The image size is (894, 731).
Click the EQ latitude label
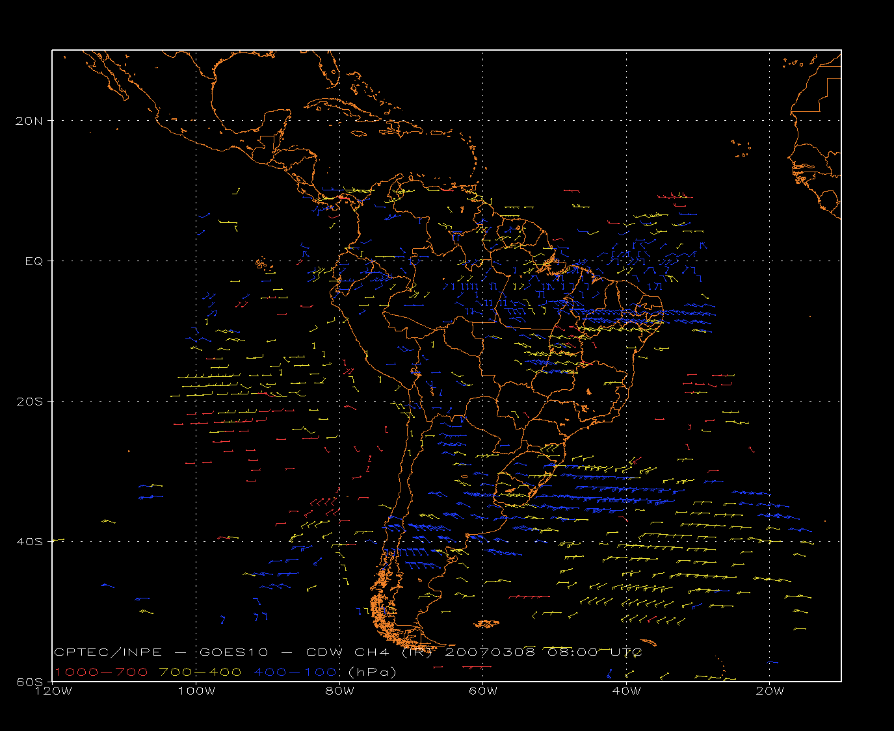tap(34, 261)
